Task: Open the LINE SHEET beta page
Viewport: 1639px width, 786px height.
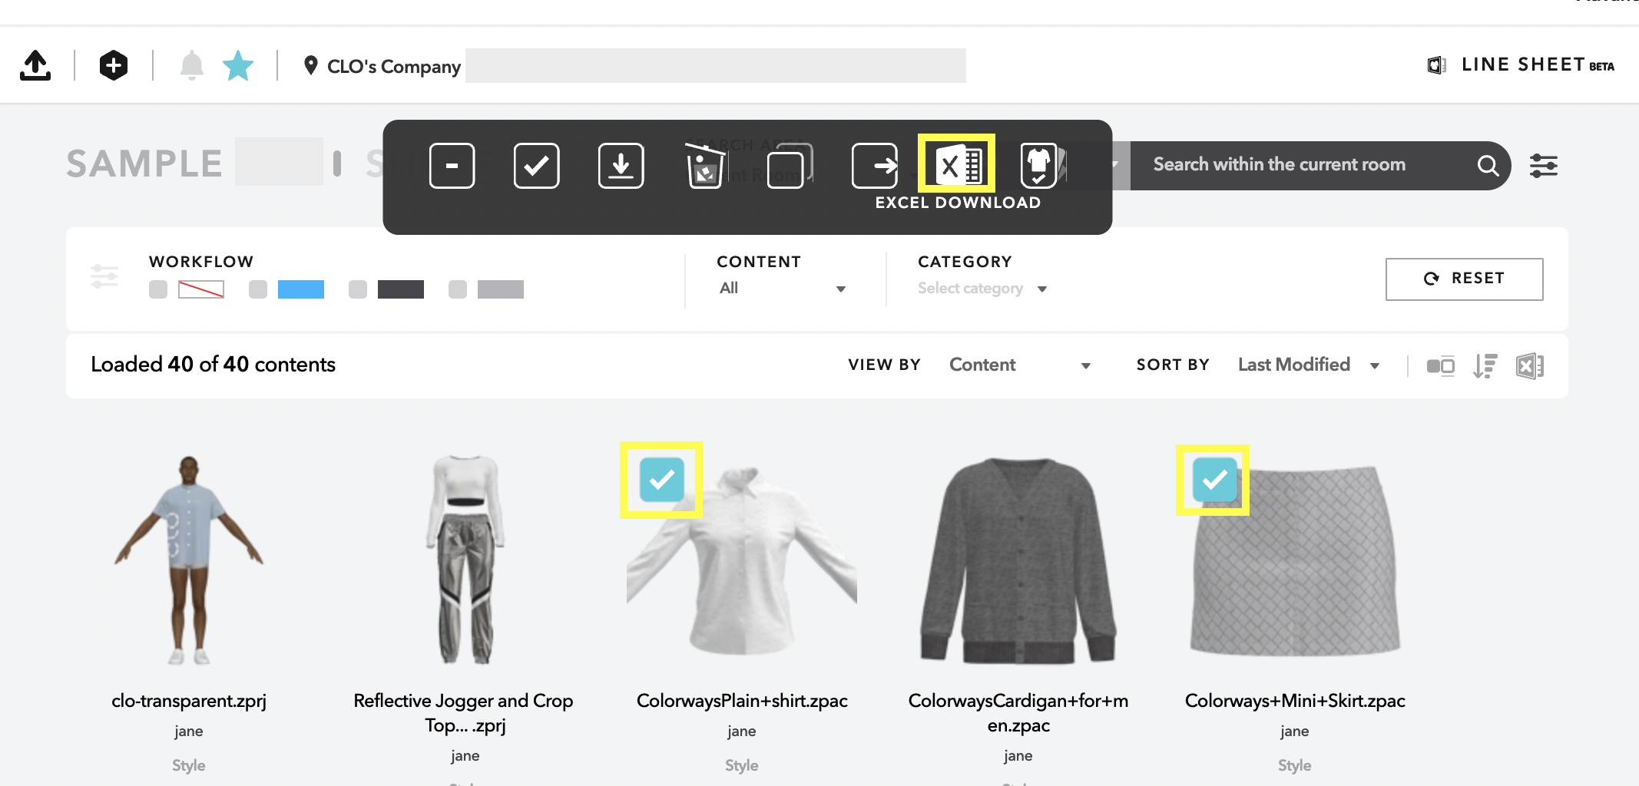Action: pyautogui.click(x=1521, y=65)
